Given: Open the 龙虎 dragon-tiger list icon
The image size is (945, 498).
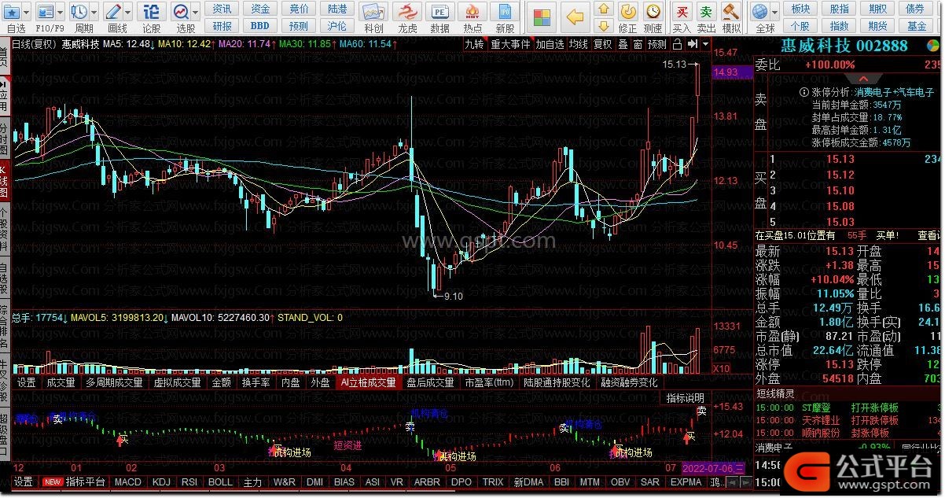Looking at the screenshot, I should point(406,13).
